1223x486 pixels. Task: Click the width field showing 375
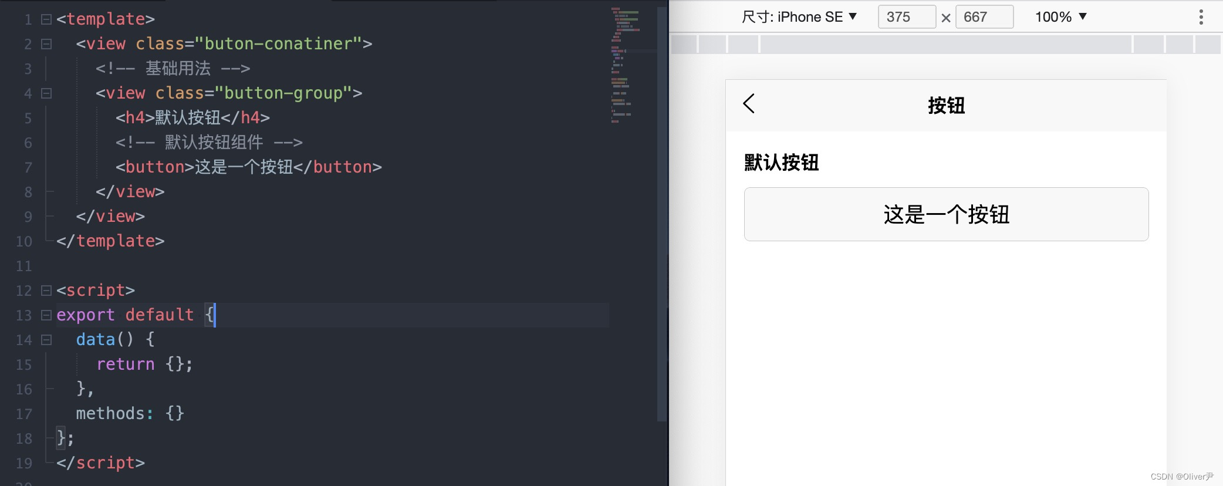tap(907, 17)
